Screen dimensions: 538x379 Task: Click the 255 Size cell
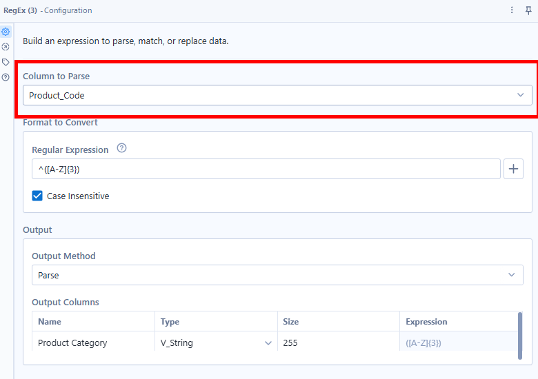338,342
